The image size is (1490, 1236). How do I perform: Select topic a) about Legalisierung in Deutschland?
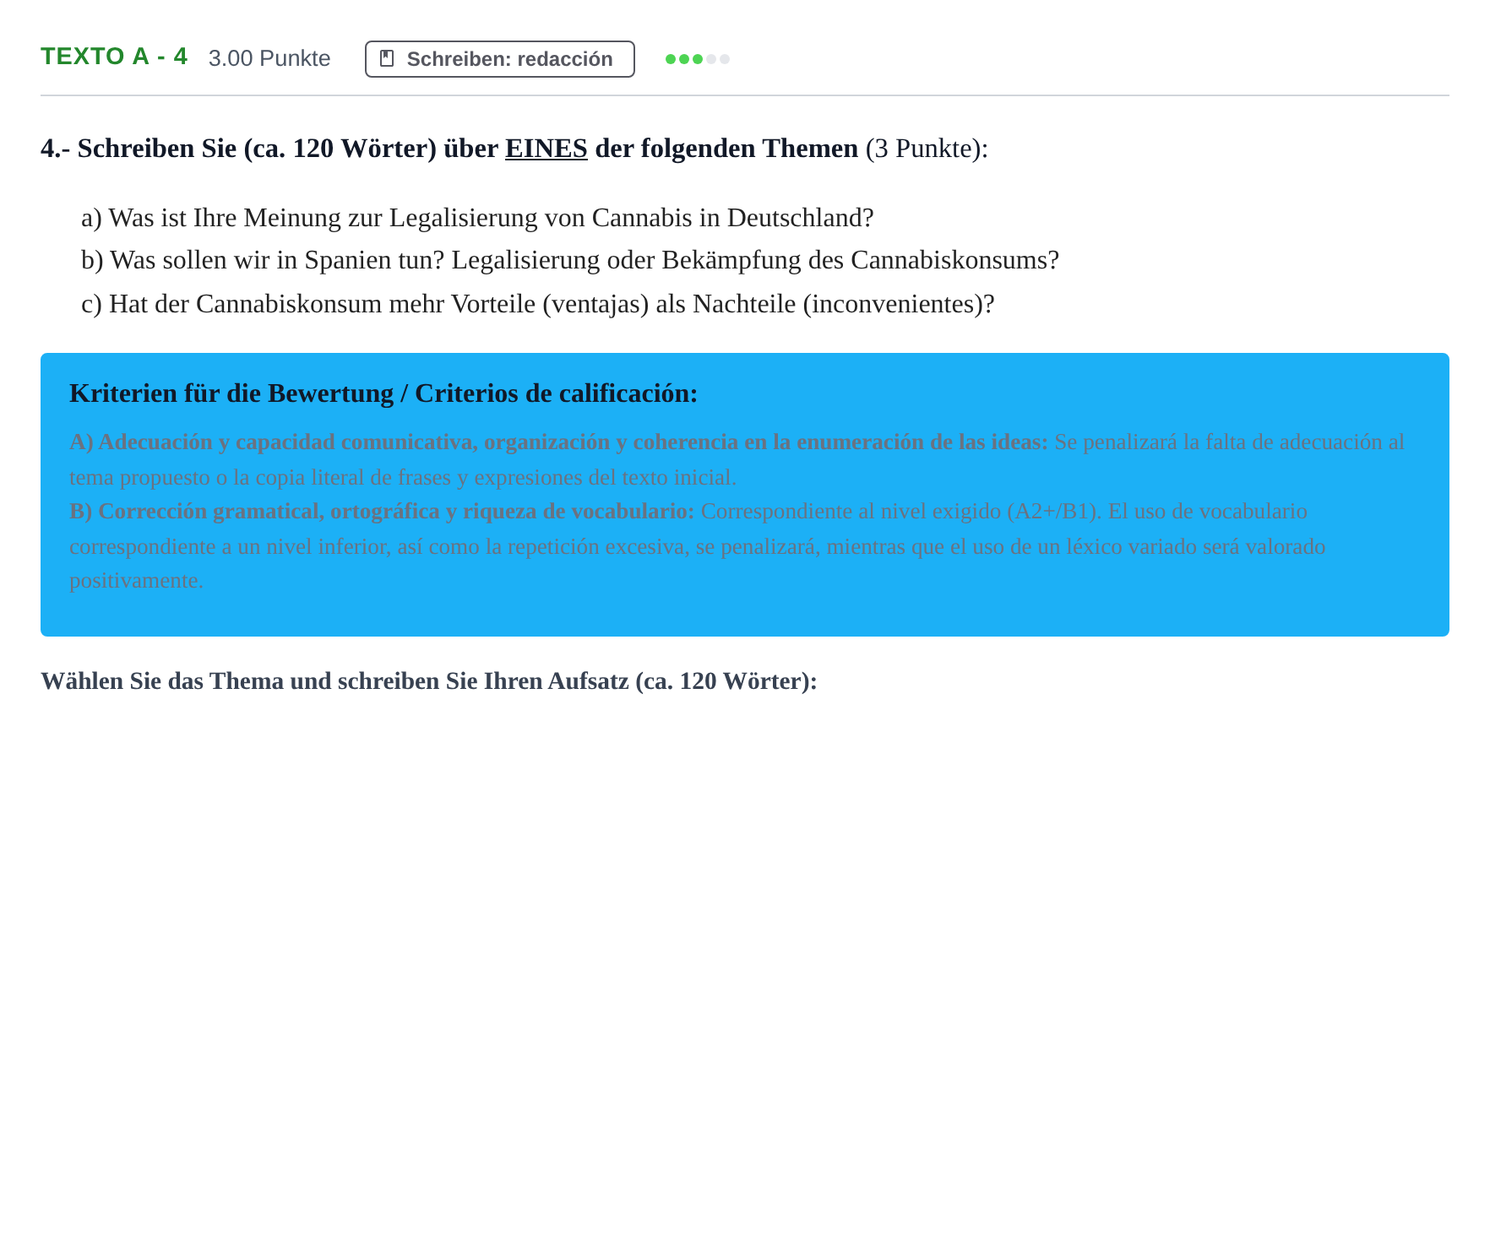(477, 218)
